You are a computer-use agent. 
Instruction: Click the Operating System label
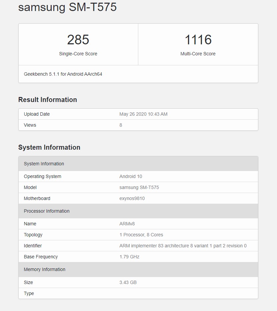[42, 177]
